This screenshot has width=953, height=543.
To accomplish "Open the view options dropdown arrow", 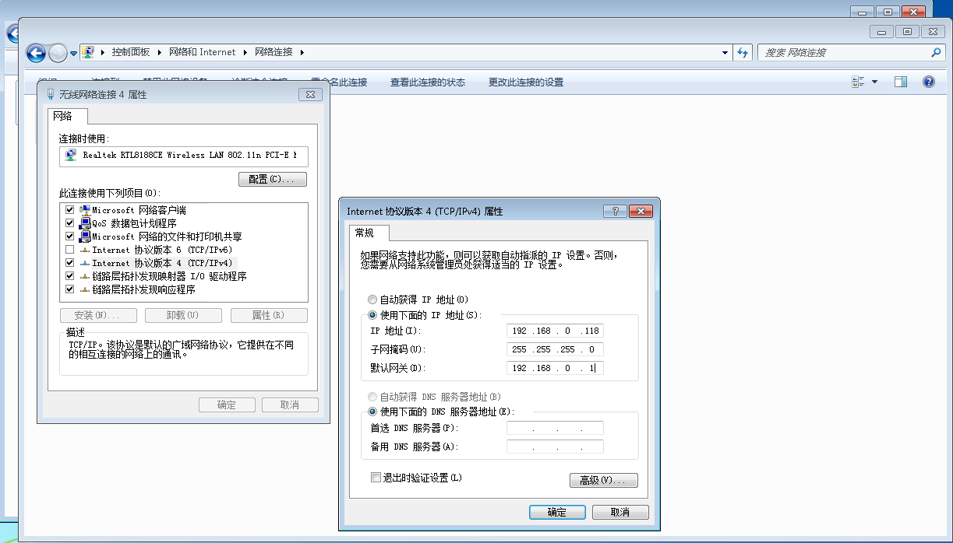I will (x=874, y=82).
